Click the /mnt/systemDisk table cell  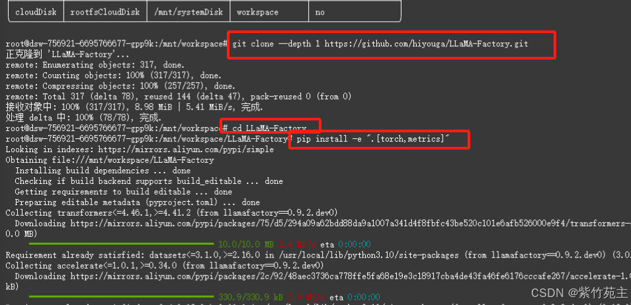point(189,11)
